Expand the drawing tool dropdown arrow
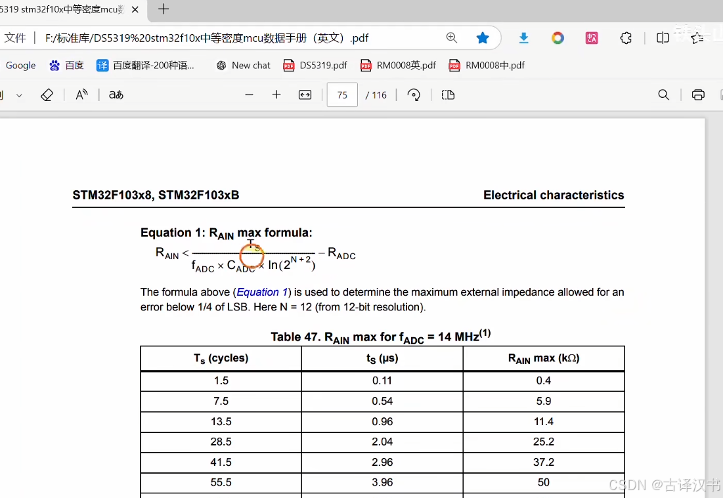Viewport: 723px width, 498px height. 19,95
